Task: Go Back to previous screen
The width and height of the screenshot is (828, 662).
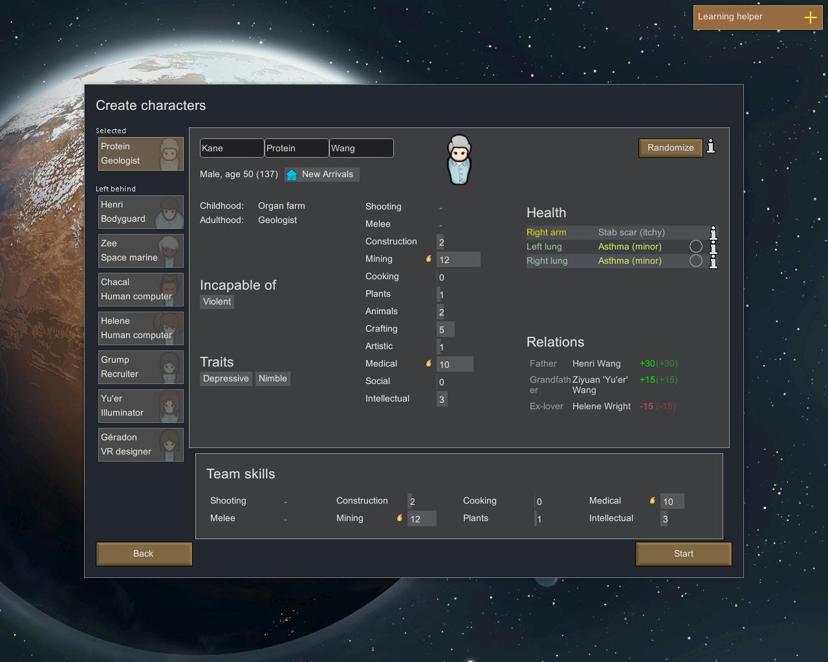Action: [x=144, y=553]
